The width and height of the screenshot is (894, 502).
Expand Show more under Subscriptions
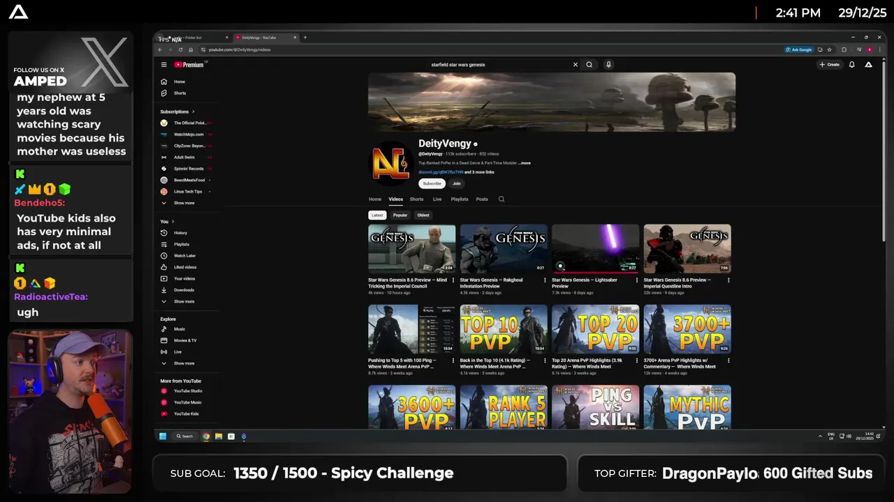pos(178,203)
